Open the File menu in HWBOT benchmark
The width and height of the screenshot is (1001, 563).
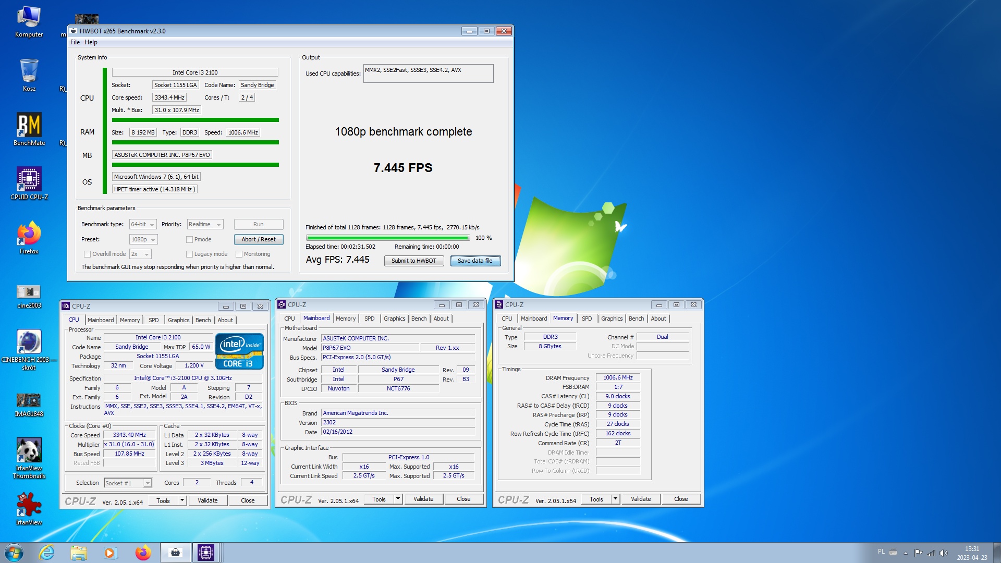(x=75, y=42)
